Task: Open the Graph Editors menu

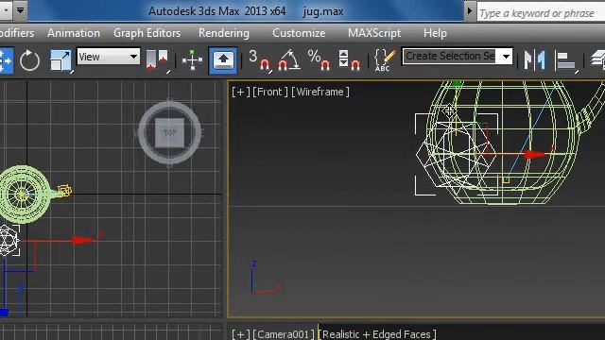Action: [147, 33]
